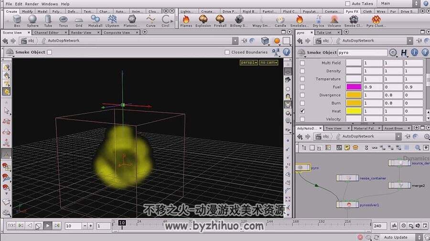Toggle the Multi Field checkbox
The height and width of the screenshot is (241, 430).
[x=302, y=63]
